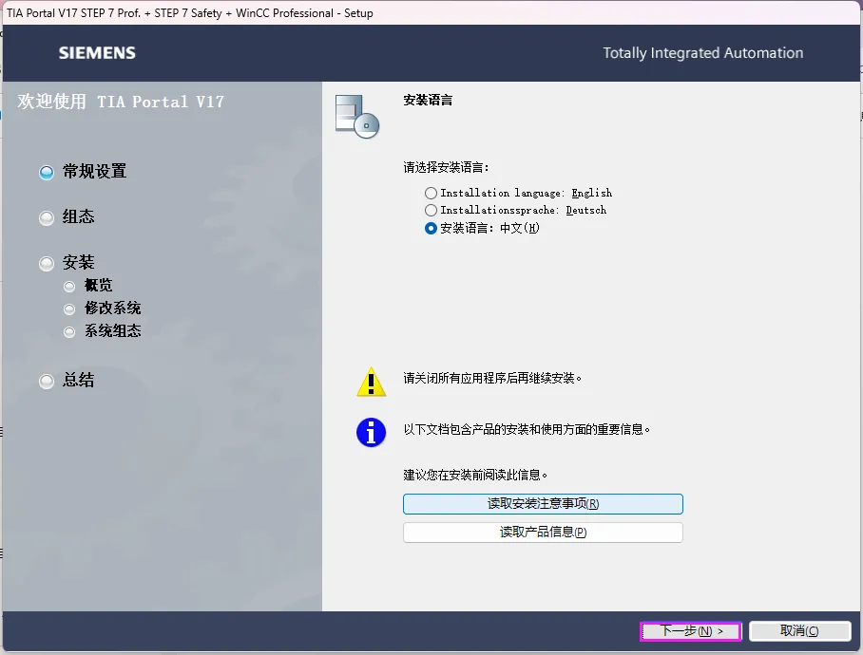
Task: Click the 以下文档包含产品的安装和使用方面的重要信息 text
Action: (x=527, y=429)
